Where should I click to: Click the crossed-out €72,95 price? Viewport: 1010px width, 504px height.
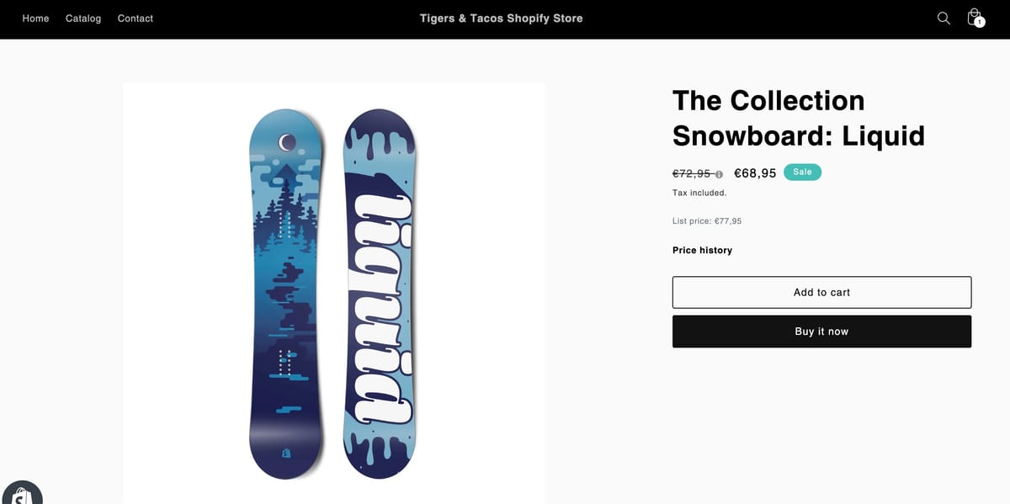tap(692, 173)
